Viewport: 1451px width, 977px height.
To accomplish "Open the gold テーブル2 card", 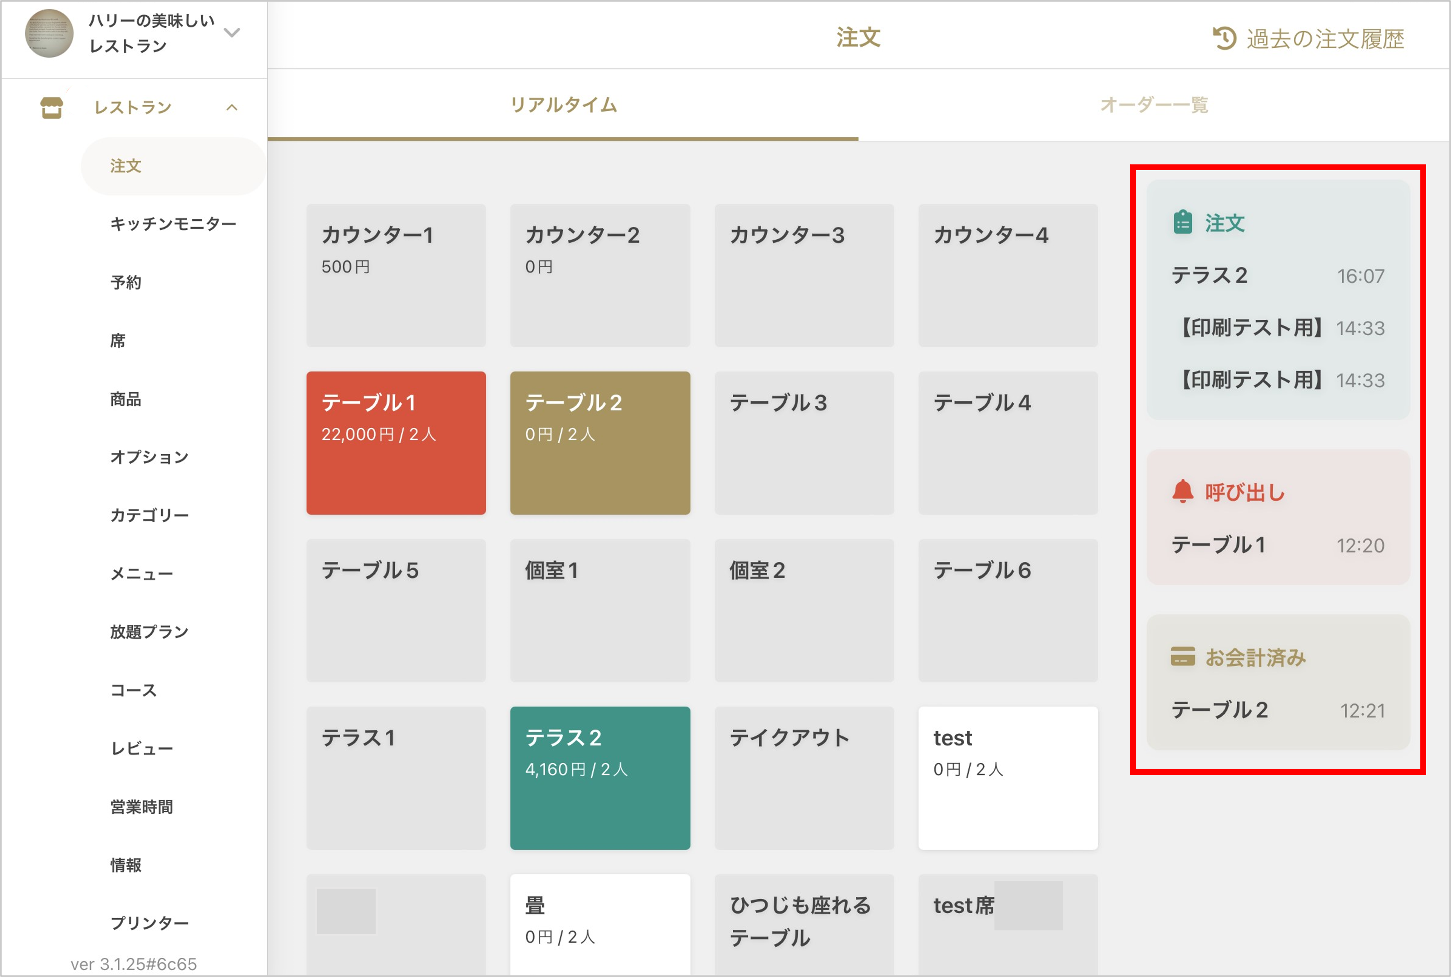I will (x=600, y=443).
